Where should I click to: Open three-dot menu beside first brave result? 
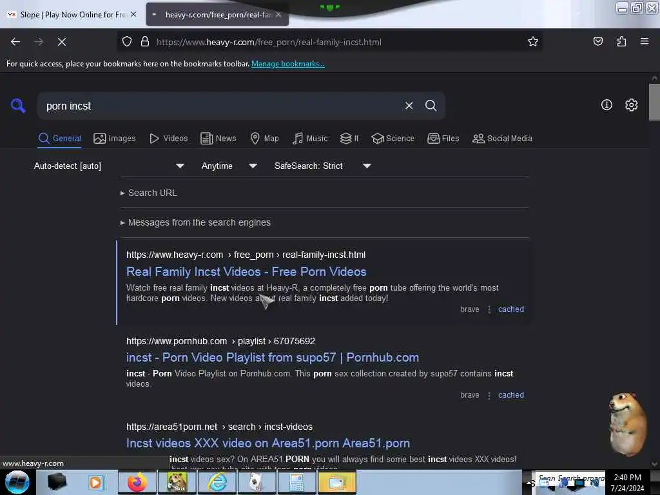[489, 309]
